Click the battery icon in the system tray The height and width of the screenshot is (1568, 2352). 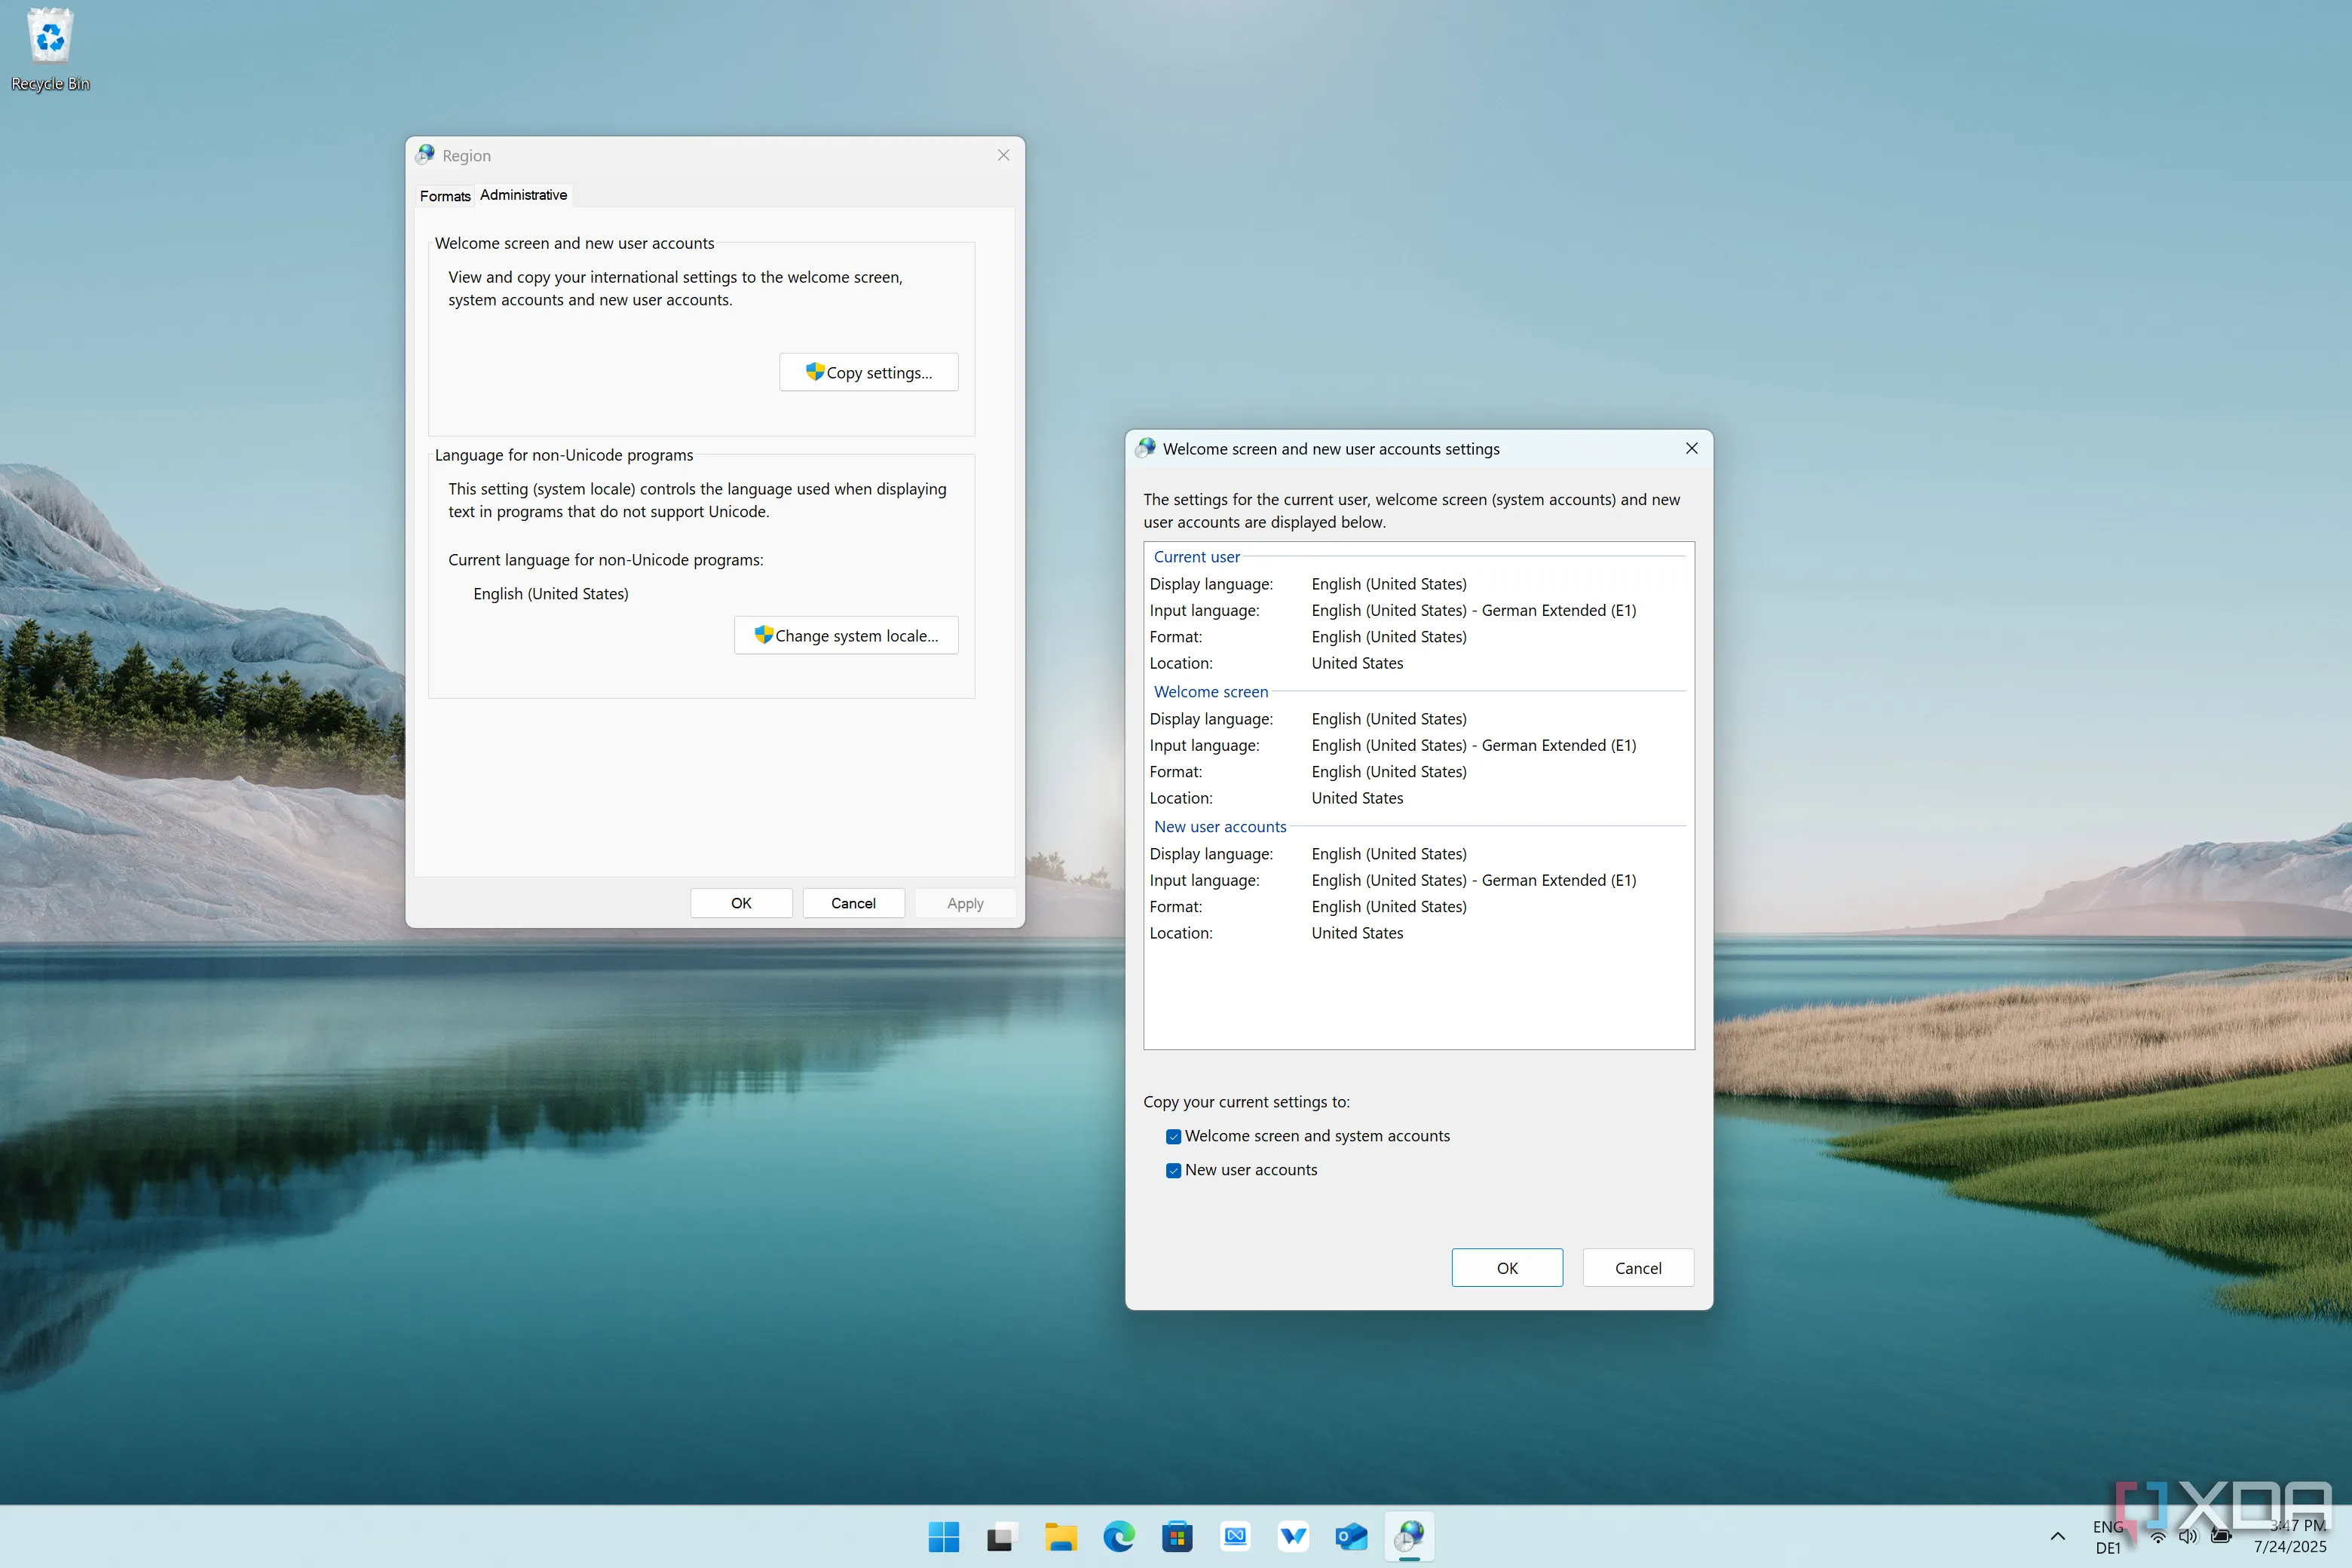pyautogui.click(x=2222, y=1537)
